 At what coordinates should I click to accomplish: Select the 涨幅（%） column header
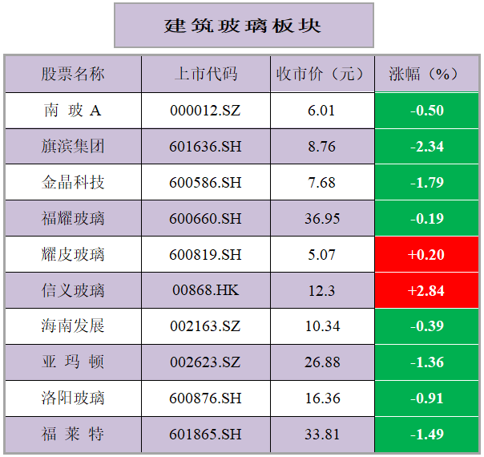[x=426, y=74]
